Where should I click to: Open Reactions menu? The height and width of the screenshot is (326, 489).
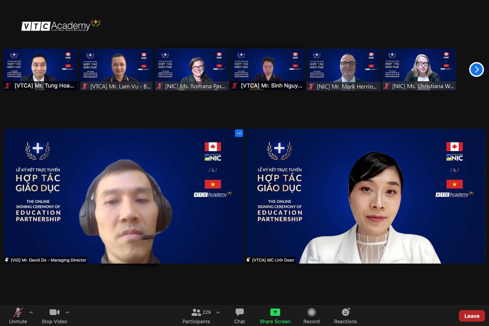345,315
